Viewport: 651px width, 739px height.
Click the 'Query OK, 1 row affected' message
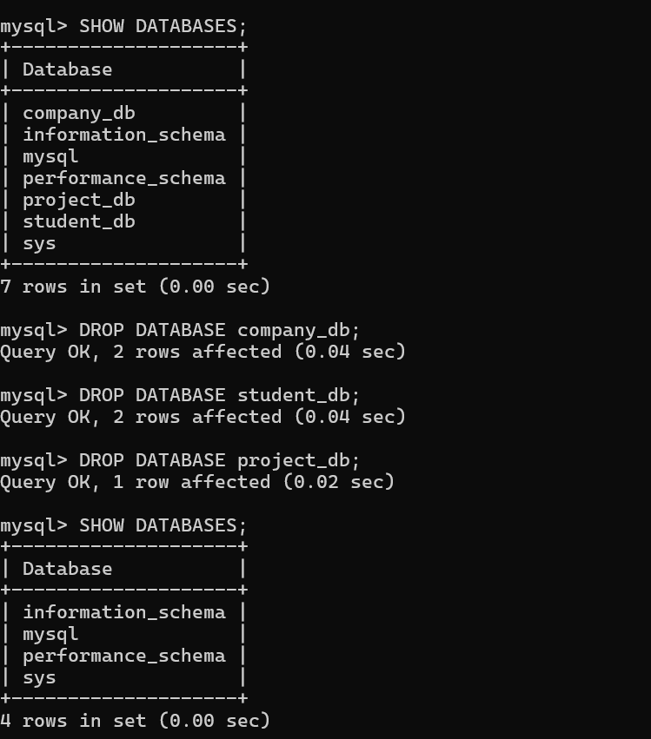(196, 482)
